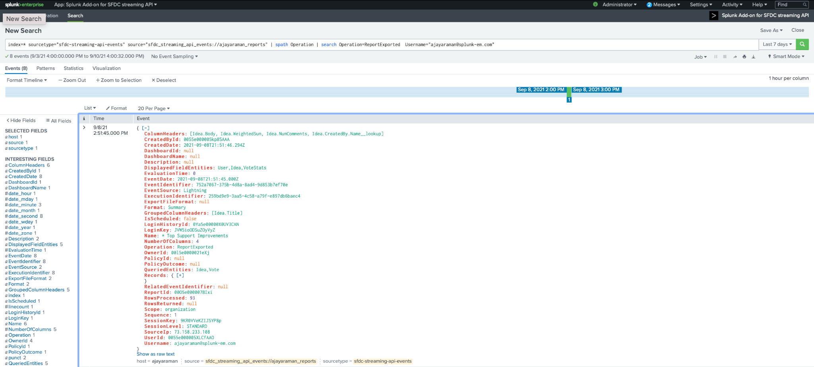The height and width of the screenshot is (367, 814).
Task: Open the App selector dropdown
Action: [x=106, y=5]
